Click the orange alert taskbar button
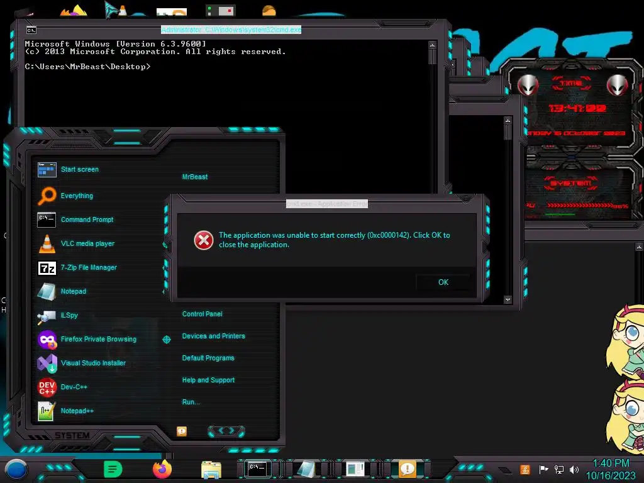The height and width of the screenshot is (483, 644). coord(407,469)
